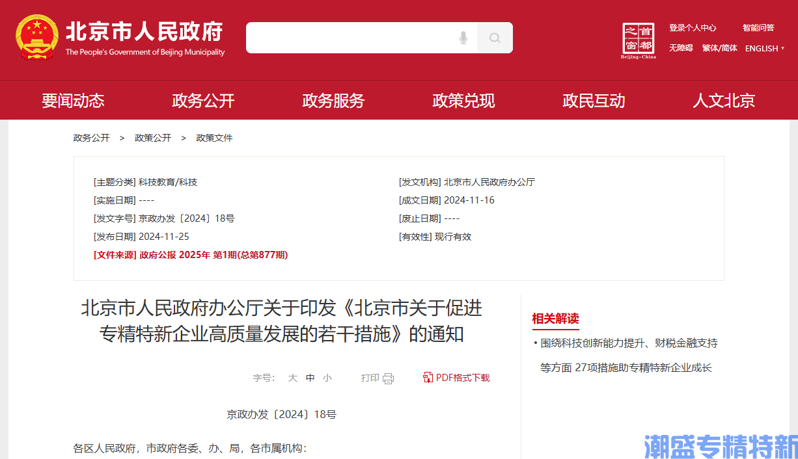Set font size to 中

(310, 378)
